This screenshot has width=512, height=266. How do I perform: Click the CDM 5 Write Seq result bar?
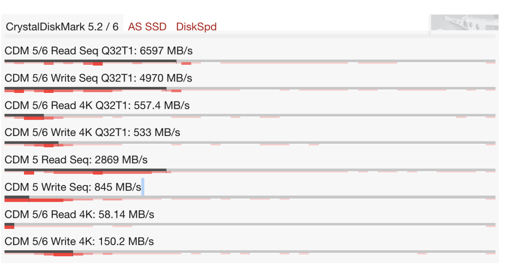[17, 198]
